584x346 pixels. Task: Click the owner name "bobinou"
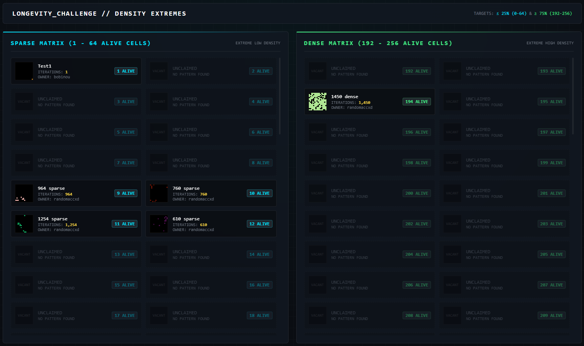(62, 77)
